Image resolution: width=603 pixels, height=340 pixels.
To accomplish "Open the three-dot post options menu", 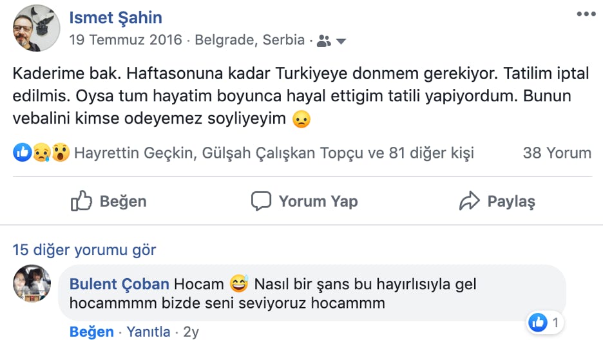I will (586, 14).
